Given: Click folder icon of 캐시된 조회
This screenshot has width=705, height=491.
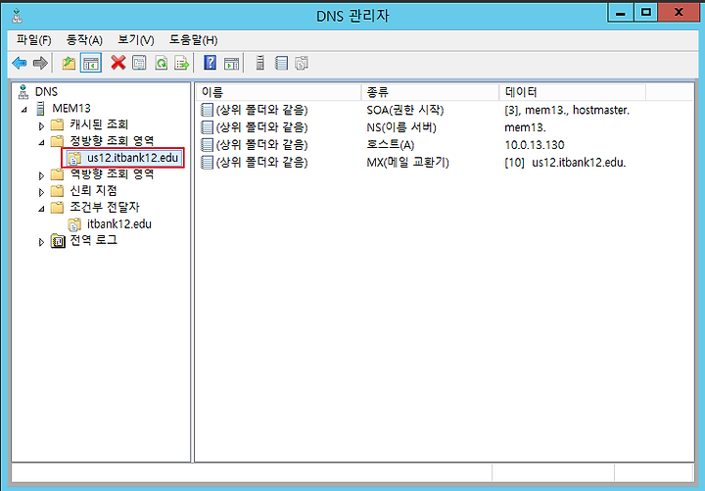Looking at the screenshot, I should pos(57,124).
